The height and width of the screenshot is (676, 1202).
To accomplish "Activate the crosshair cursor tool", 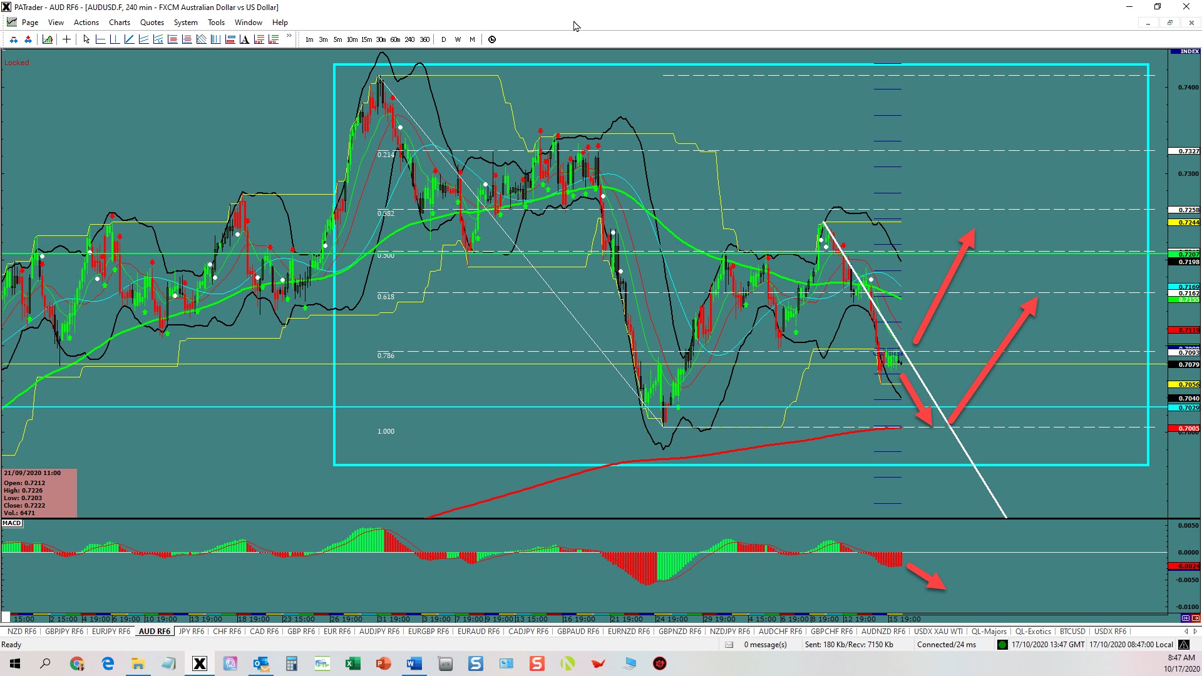I will click(66, 39).
